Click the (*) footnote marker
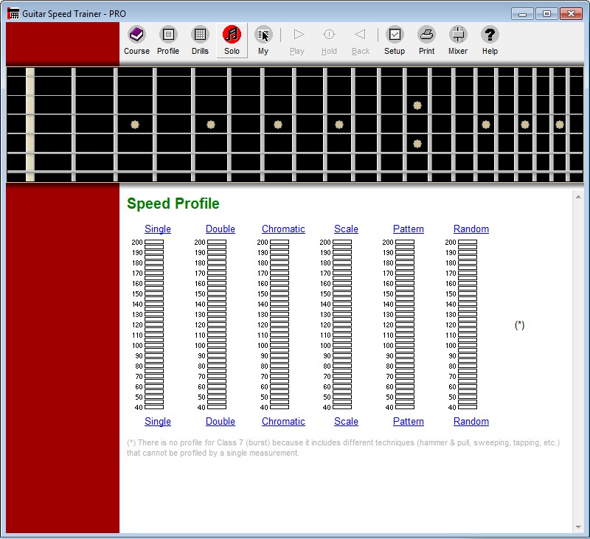Screen dimensions: 590x539 pos(520,325)
